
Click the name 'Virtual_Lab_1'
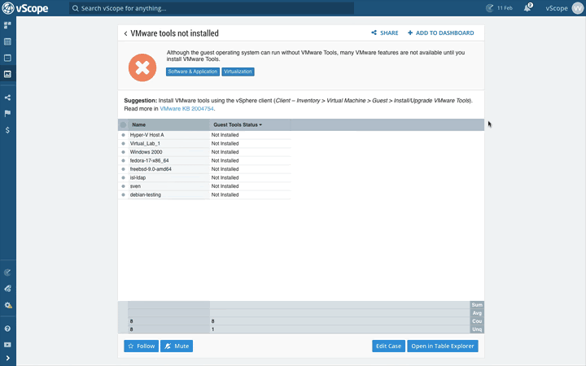(x=145, y=143)
